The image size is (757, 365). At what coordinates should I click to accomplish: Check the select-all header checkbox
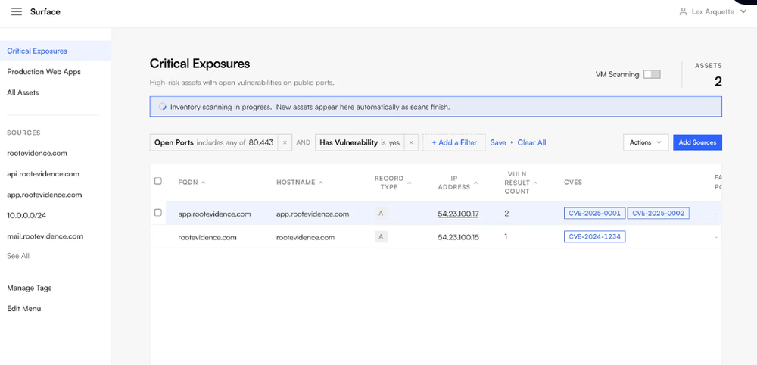point(158,181)
